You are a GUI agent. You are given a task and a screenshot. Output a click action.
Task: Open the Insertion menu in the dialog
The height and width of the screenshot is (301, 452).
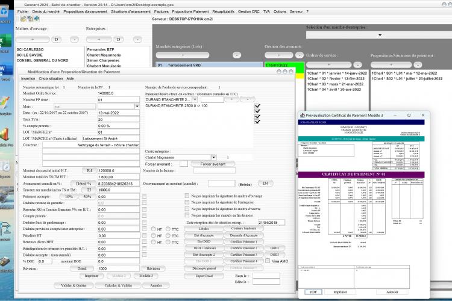(28, 79)
